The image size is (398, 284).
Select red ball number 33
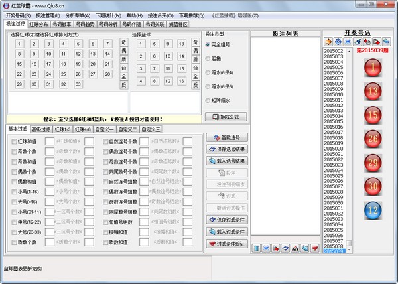coord(78,84)
